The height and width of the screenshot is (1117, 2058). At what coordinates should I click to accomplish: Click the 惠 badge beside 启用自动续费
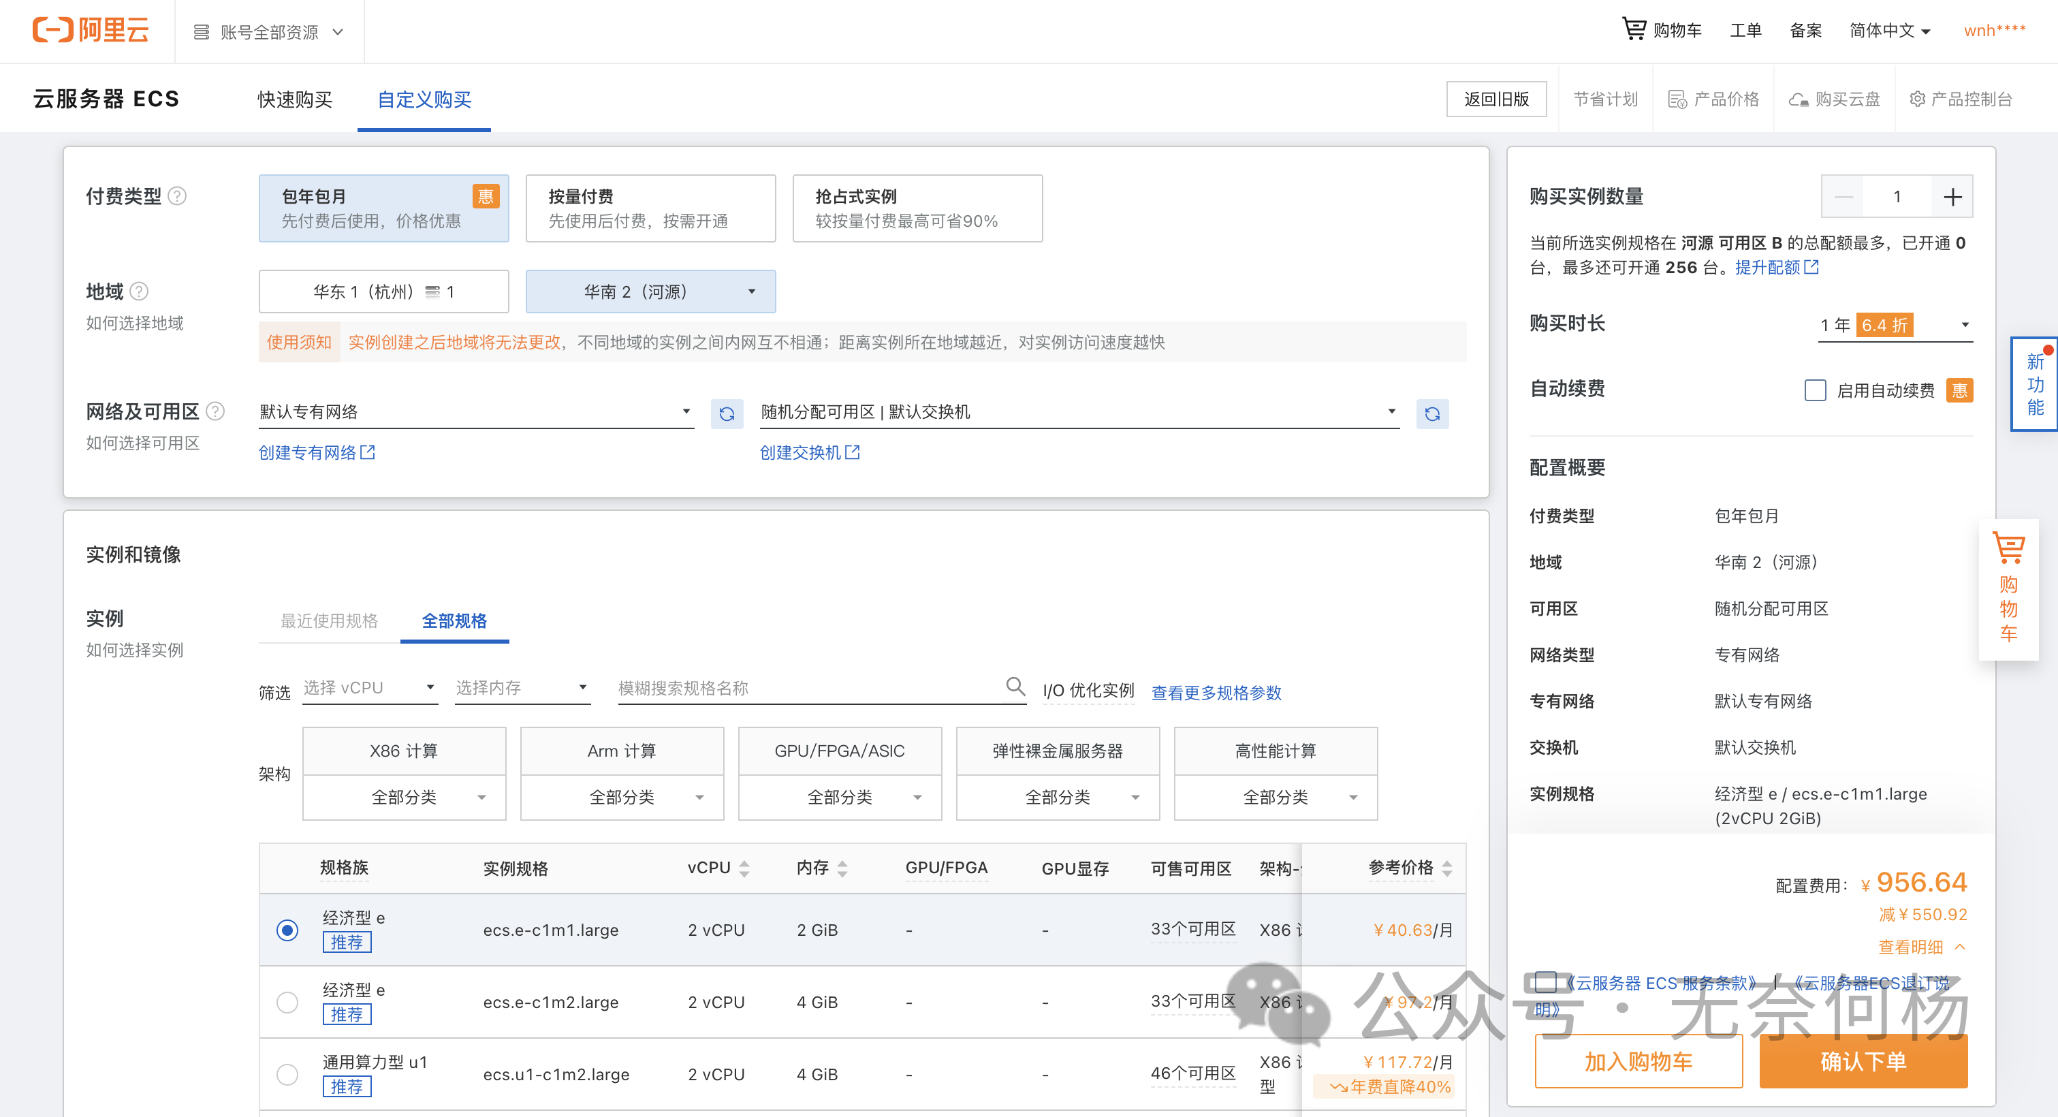[x=1960, y=390]
